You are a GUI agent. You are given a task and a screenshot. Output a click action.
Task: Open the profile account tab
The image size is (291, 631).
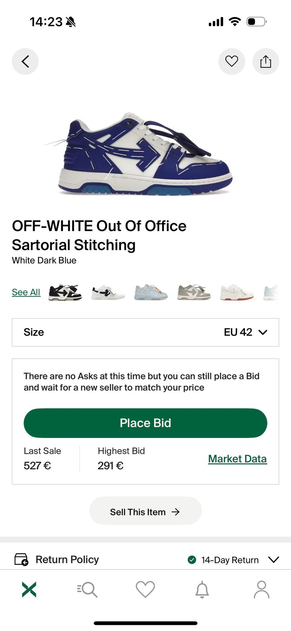point(262,589)
